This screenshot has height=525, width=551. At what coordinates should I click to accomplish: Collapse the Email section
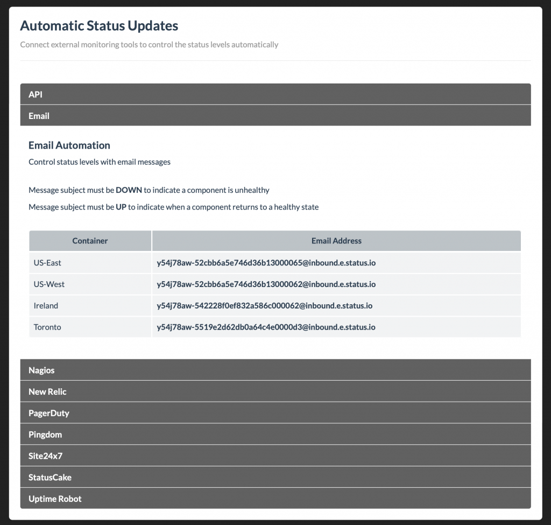(x=275, y=115)
